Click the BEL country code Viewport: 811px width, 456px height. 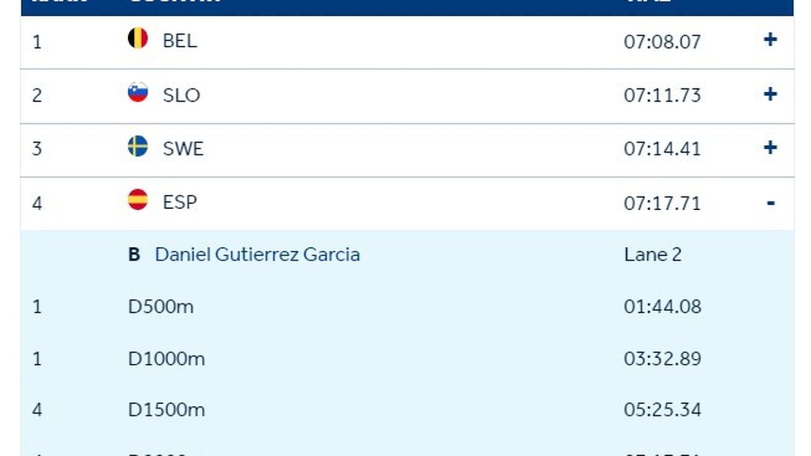(179, 41)
